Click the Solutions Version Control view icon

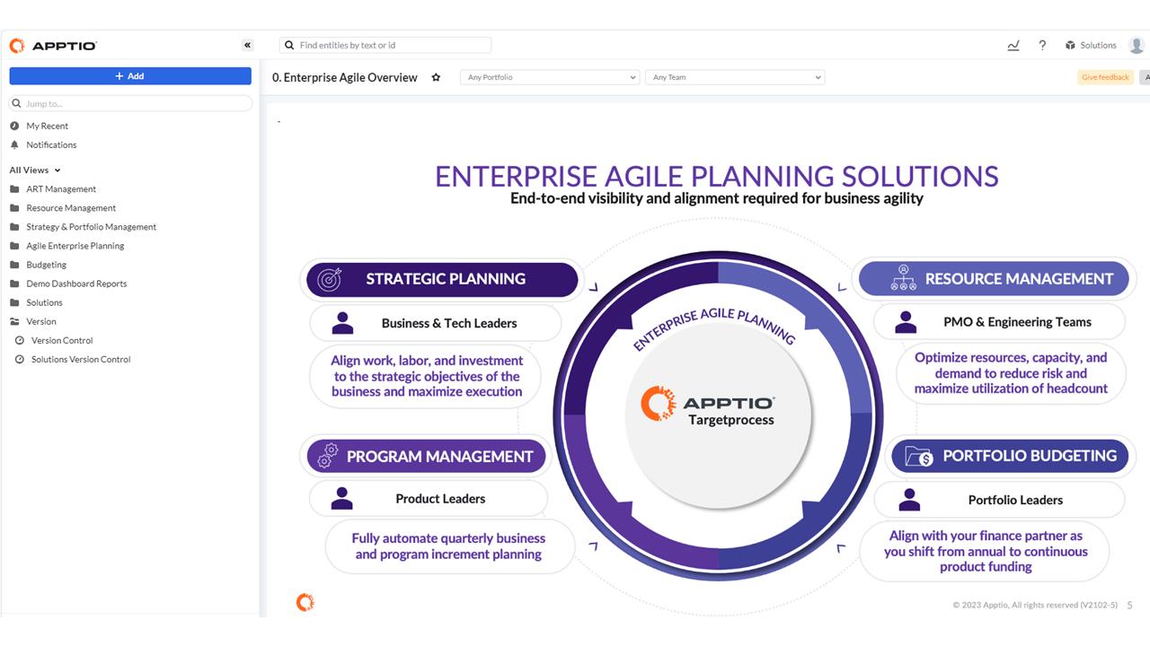pyautogui.click(x=20, y=359)
